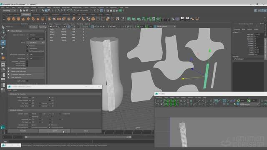Set UV Sets to Current

[40, 103]
